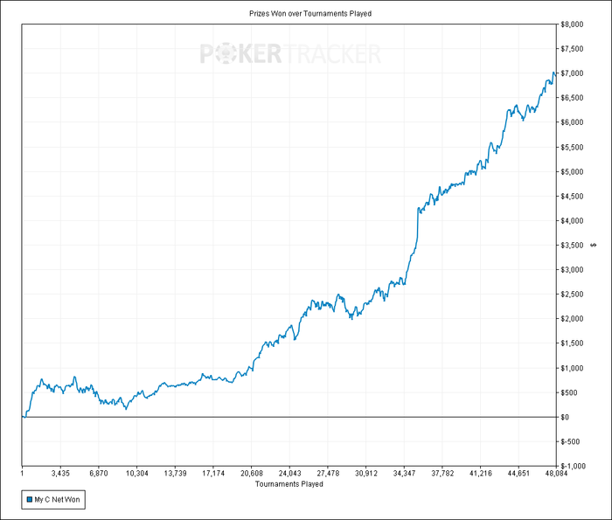
Task: Click the '$4,000' y-axis label
Action: click(572, 221)
